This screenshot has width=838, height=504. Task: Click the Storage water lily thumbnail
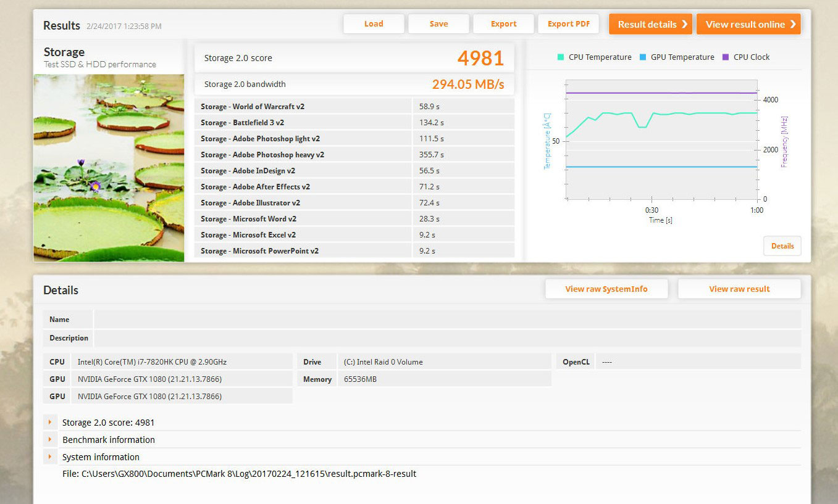[x=109, y=168]
